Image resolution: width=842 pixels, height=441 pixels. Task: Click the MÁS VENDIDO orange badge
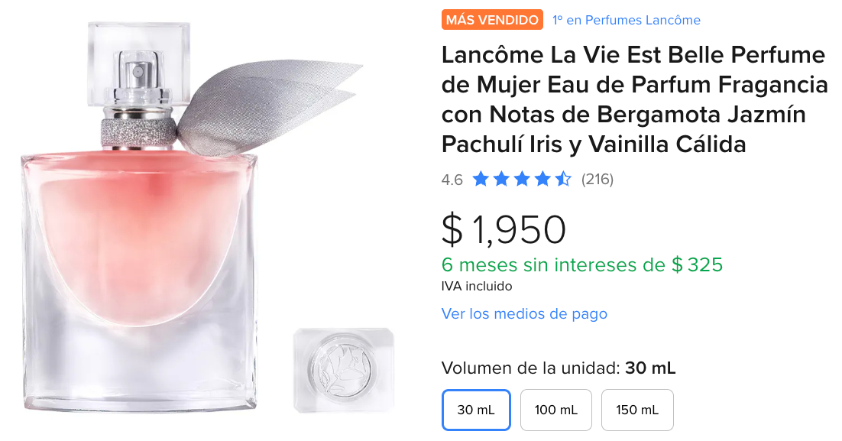492,20
